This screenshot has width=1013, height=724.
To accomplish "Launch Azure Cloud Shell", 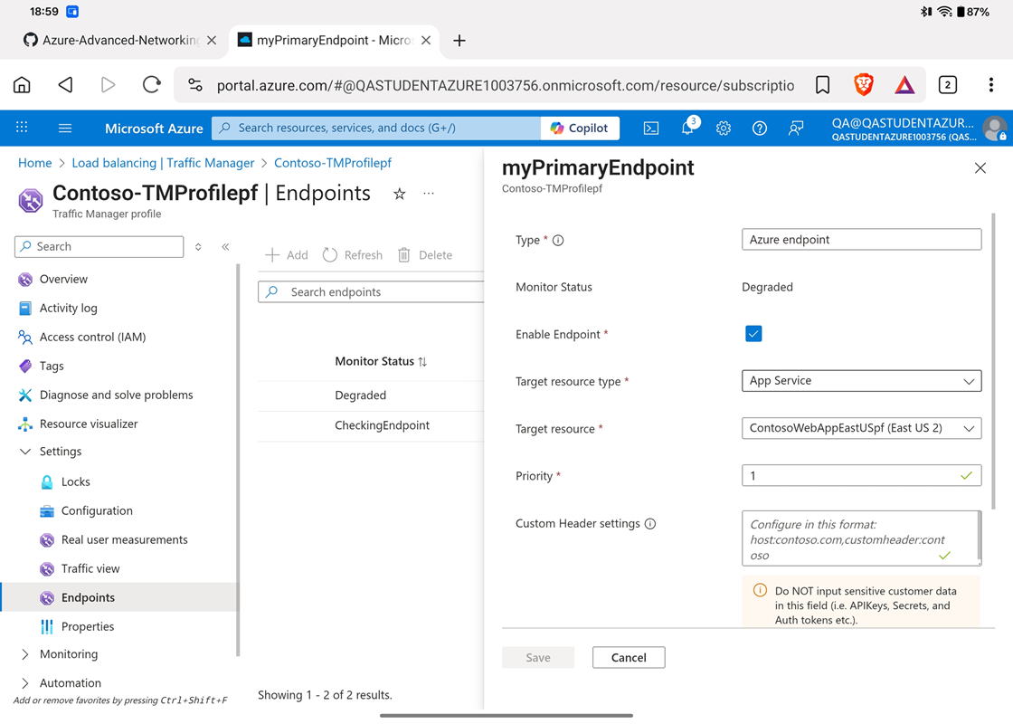I will [x=651, y=128].
